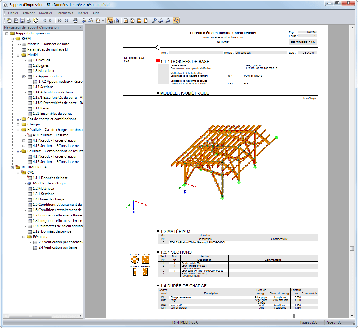Click the second orange page layout icon
The width and height of the screenshot is (358, 328).
[x=133, y=21]
